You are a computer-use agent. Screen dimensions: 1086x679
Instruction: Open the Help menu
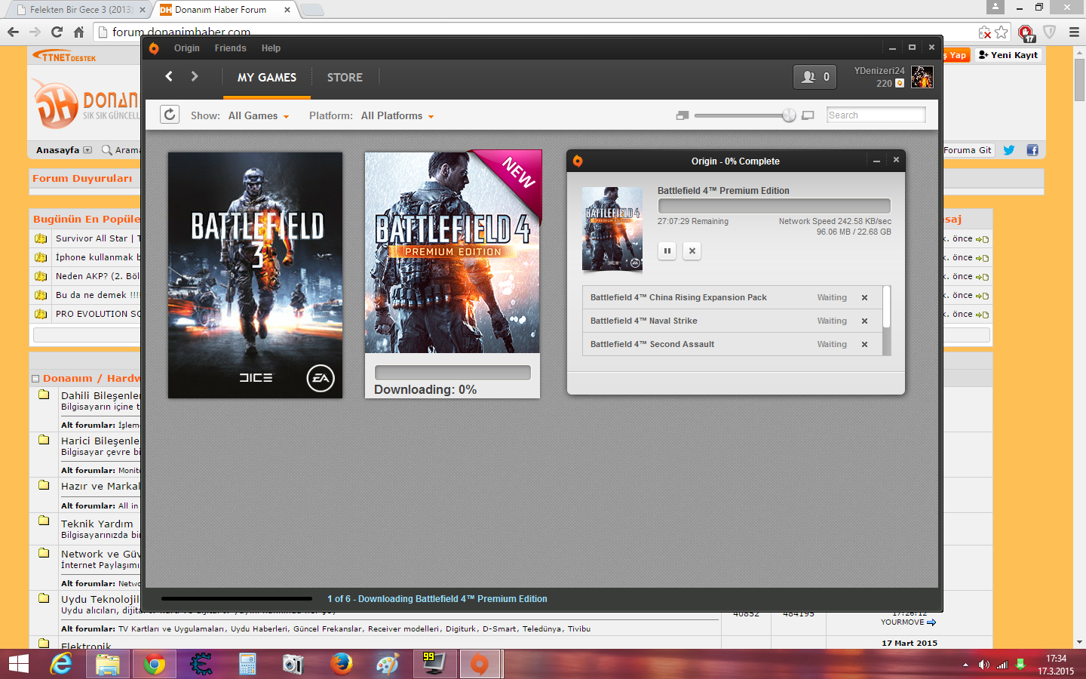tap(271, 48)
